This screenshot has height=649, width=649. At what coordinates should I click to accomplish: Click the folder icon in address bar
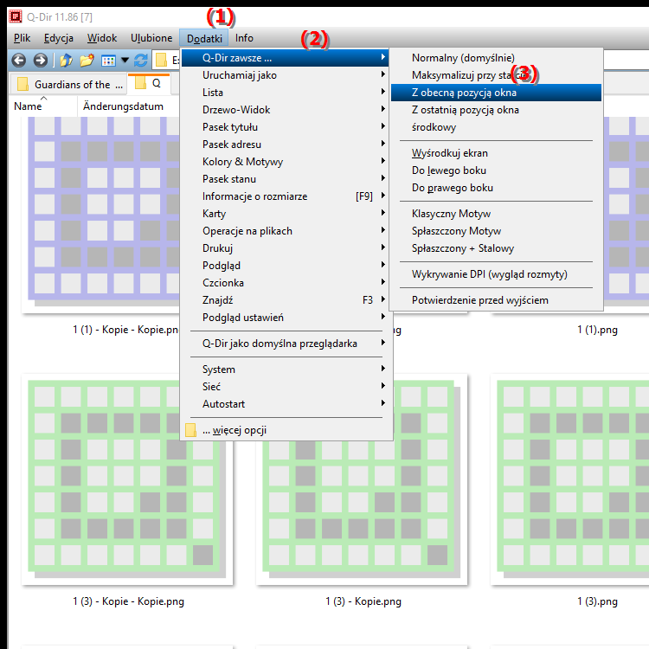click(x=162, y=61)
